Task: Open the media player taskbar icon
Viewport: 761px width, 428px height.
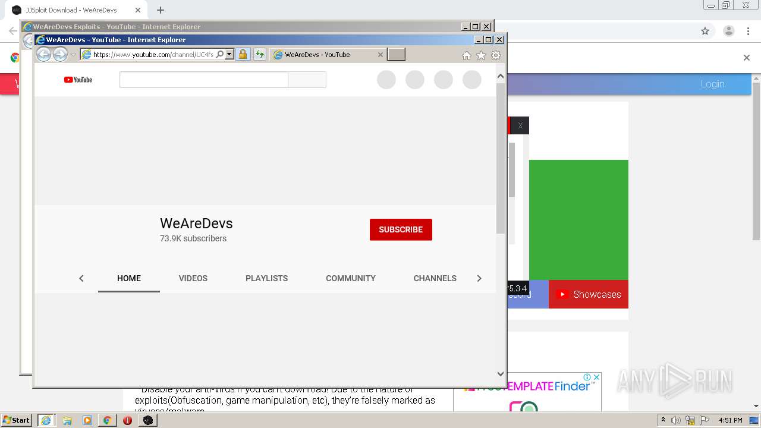Action: click(87, 420)
